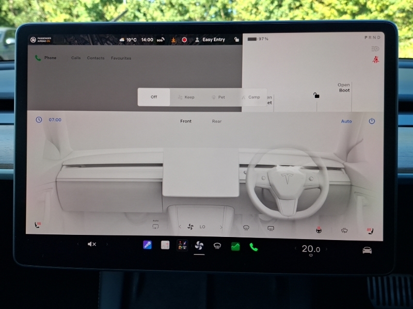Tap the fan speed LO indicator

[202, 227]
